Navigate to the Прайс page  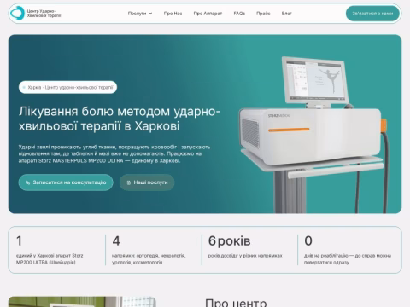pos(263,14)
